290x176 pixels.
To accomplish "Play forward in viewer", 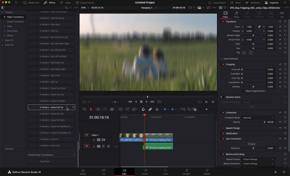I will (147, 102).
